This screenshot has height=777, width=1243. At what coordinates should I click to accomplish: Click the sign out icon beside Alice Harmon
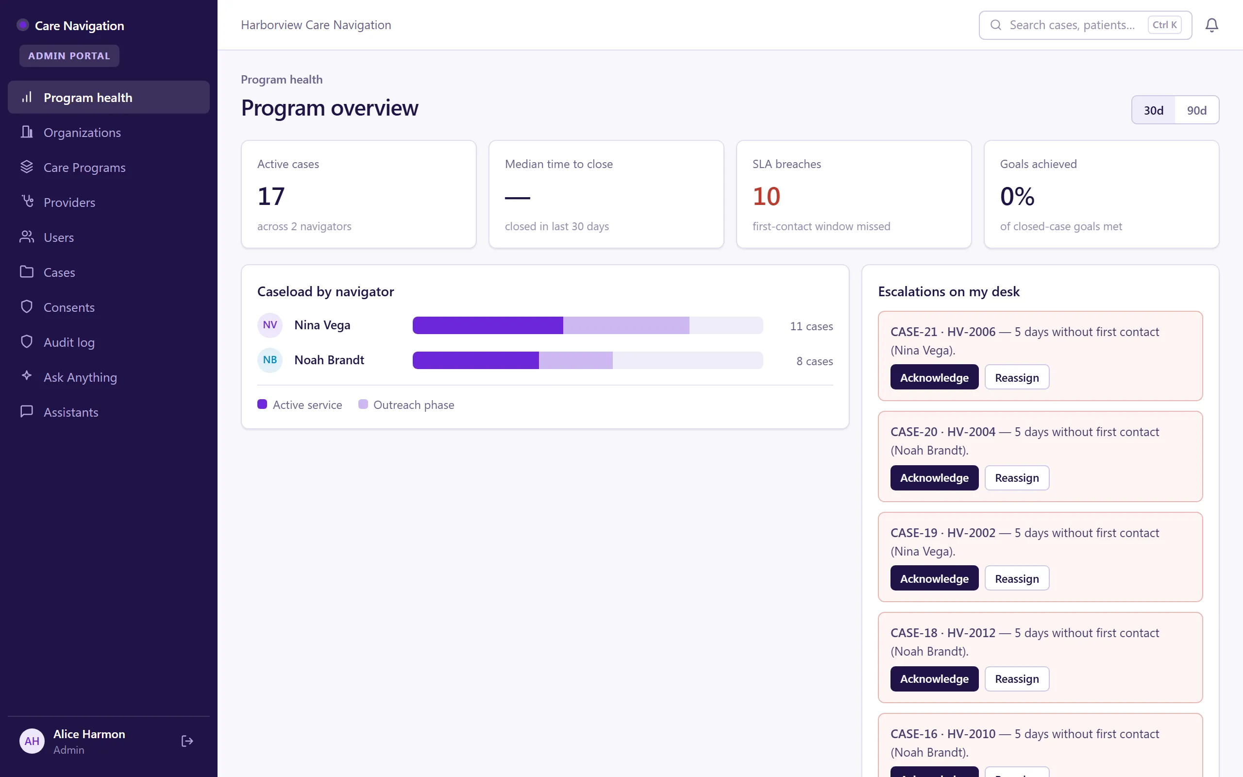(x=187, y=741)
